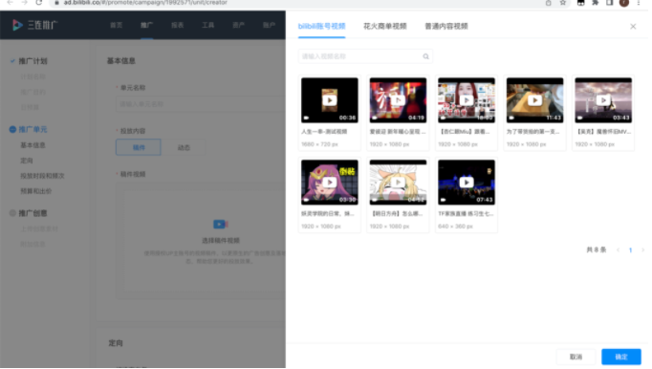652x369 pixels.
Task: Play the 03:43 魔兽怀旧MV video preview
Action: 603,100
